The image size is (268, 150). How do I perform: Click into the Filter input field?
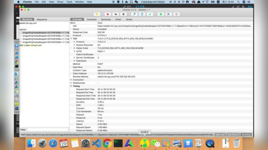coord(48,130)
